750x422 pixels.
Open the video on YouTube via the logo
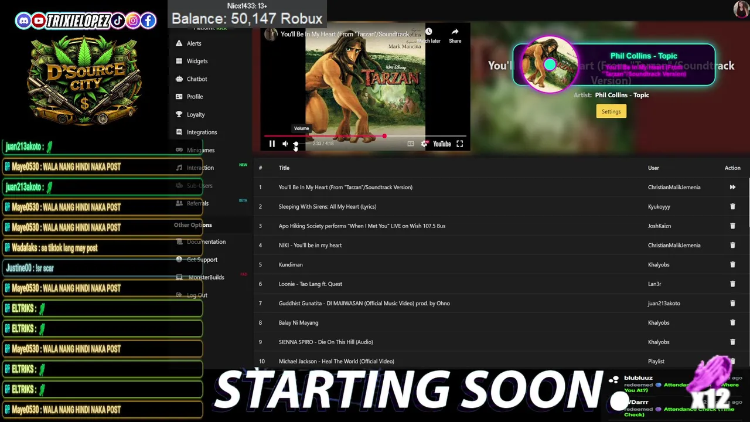click(x=442, y=144)
